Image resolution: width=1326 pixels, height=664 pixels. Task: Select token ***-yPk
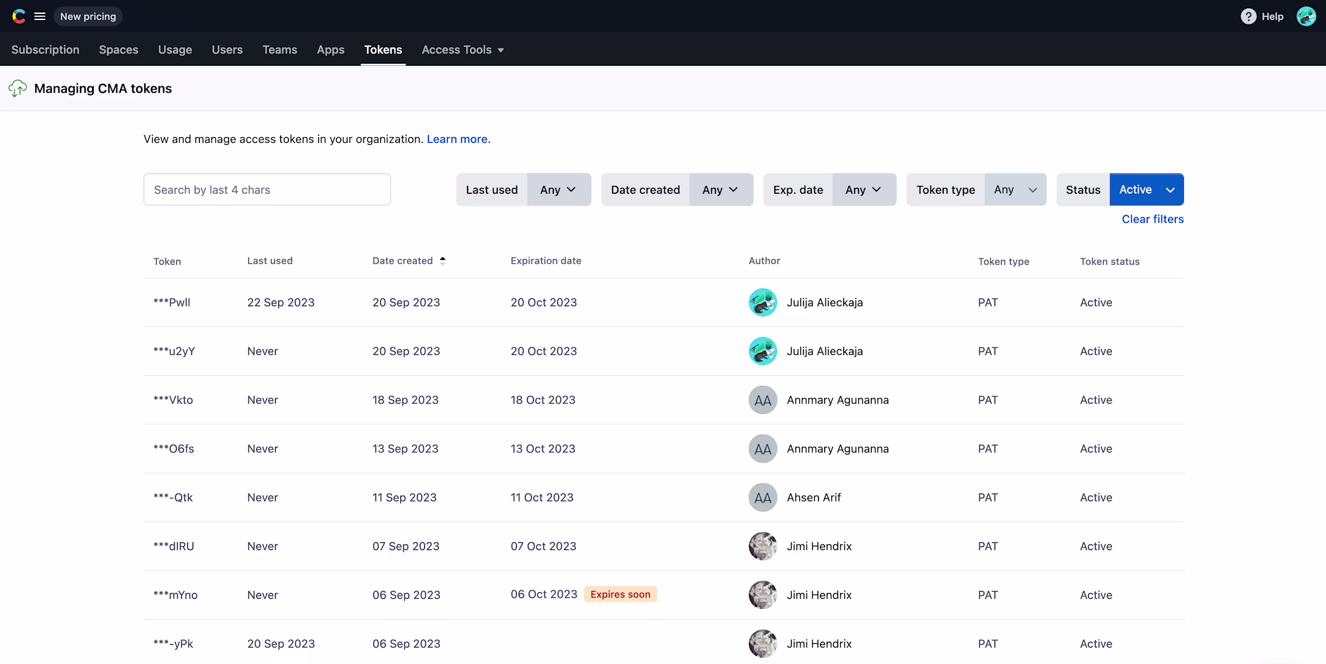tap(173, 643)
